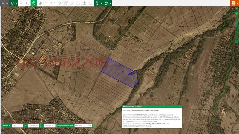Click the upload file icon
Image resolution: width=239 pixels, height=134 pixels.
coord(85,3)
